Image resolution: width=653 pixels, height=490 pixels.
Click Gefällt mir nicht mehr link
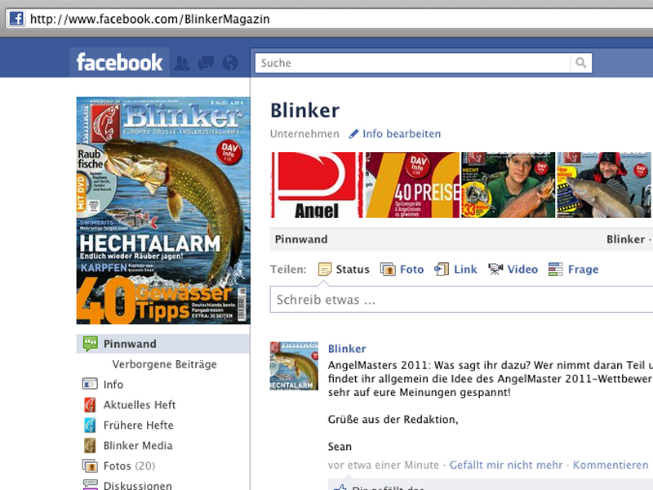505,465
